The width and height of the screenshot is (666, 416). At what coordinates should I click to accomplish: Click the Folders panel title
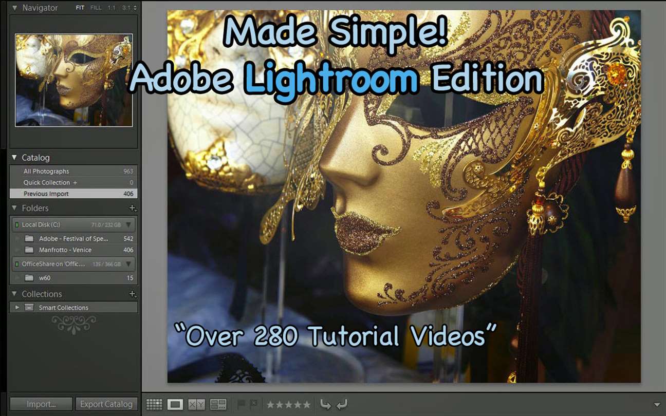[35, 208]
